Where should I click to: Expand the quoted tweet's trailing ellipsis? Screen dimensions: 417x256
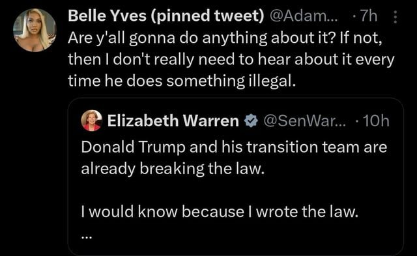pyautogui.click(x=87, y=238)
